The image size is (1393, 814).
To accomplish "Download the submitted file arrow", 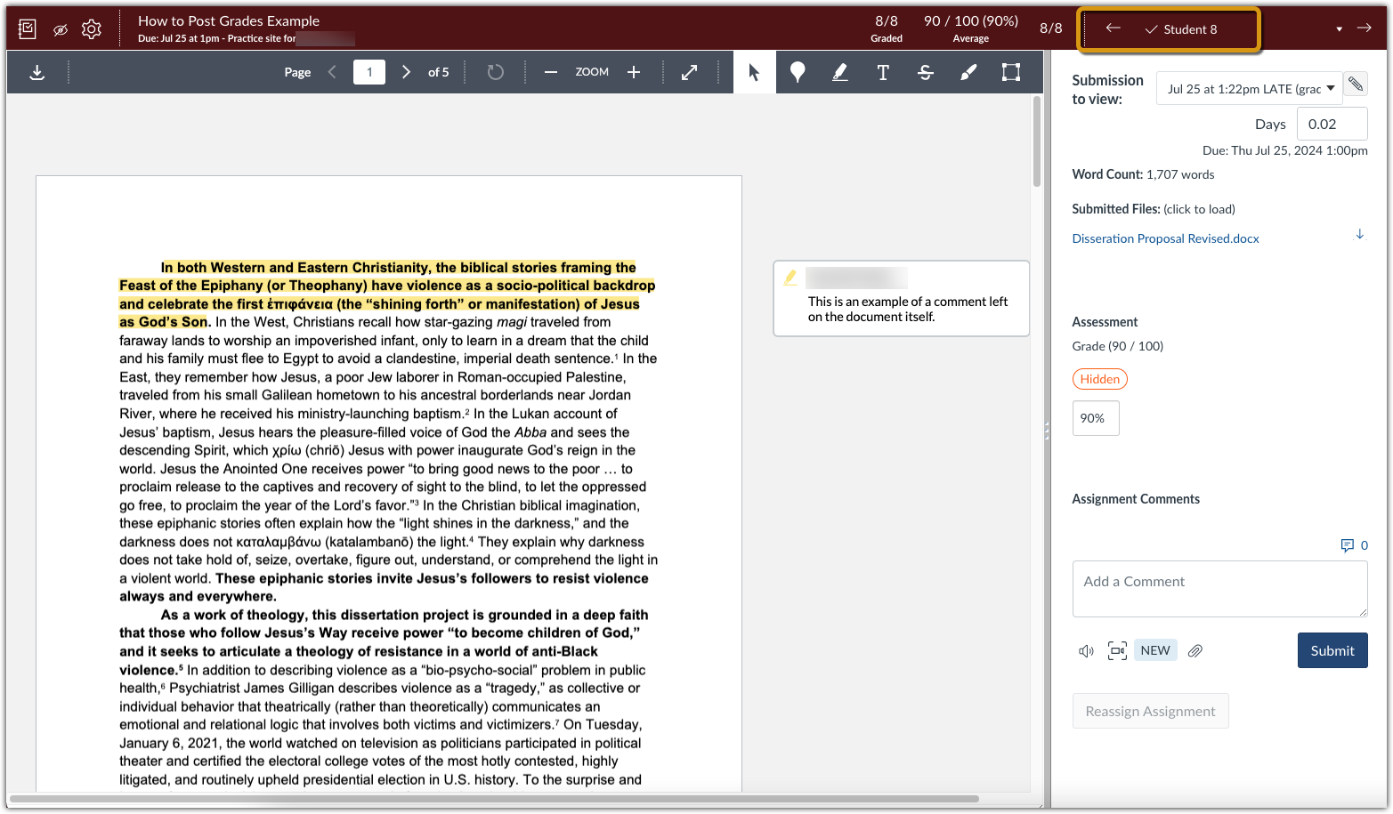I will click(1359, 235).
